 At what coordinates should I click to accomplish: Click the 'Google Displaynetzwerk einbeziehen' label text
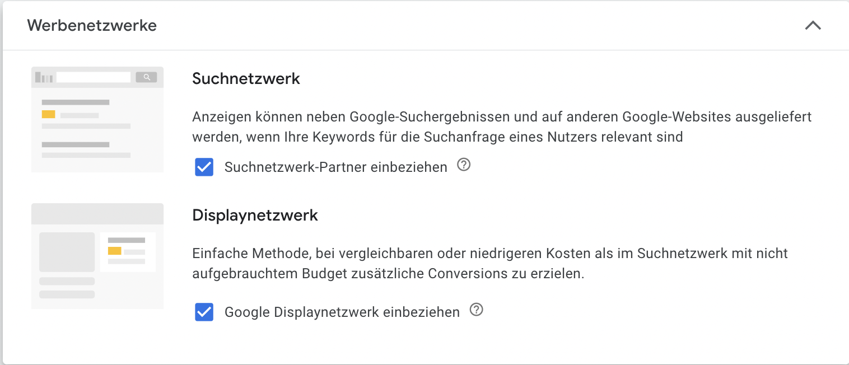[x=342, y=312]
